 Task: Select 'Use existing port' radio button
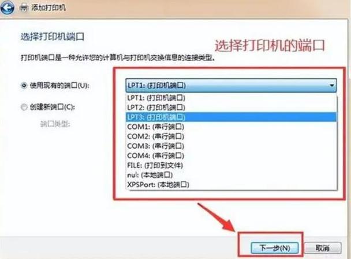click(x=24, y=85)
